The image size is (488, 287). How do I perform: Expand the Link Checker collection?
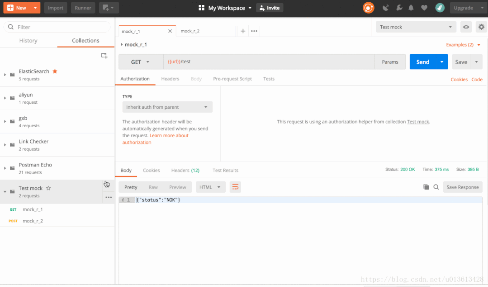point(5,145)
